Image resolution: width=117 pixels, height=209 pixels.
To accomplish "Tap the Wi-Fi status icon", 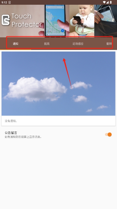I will point(104,2).
